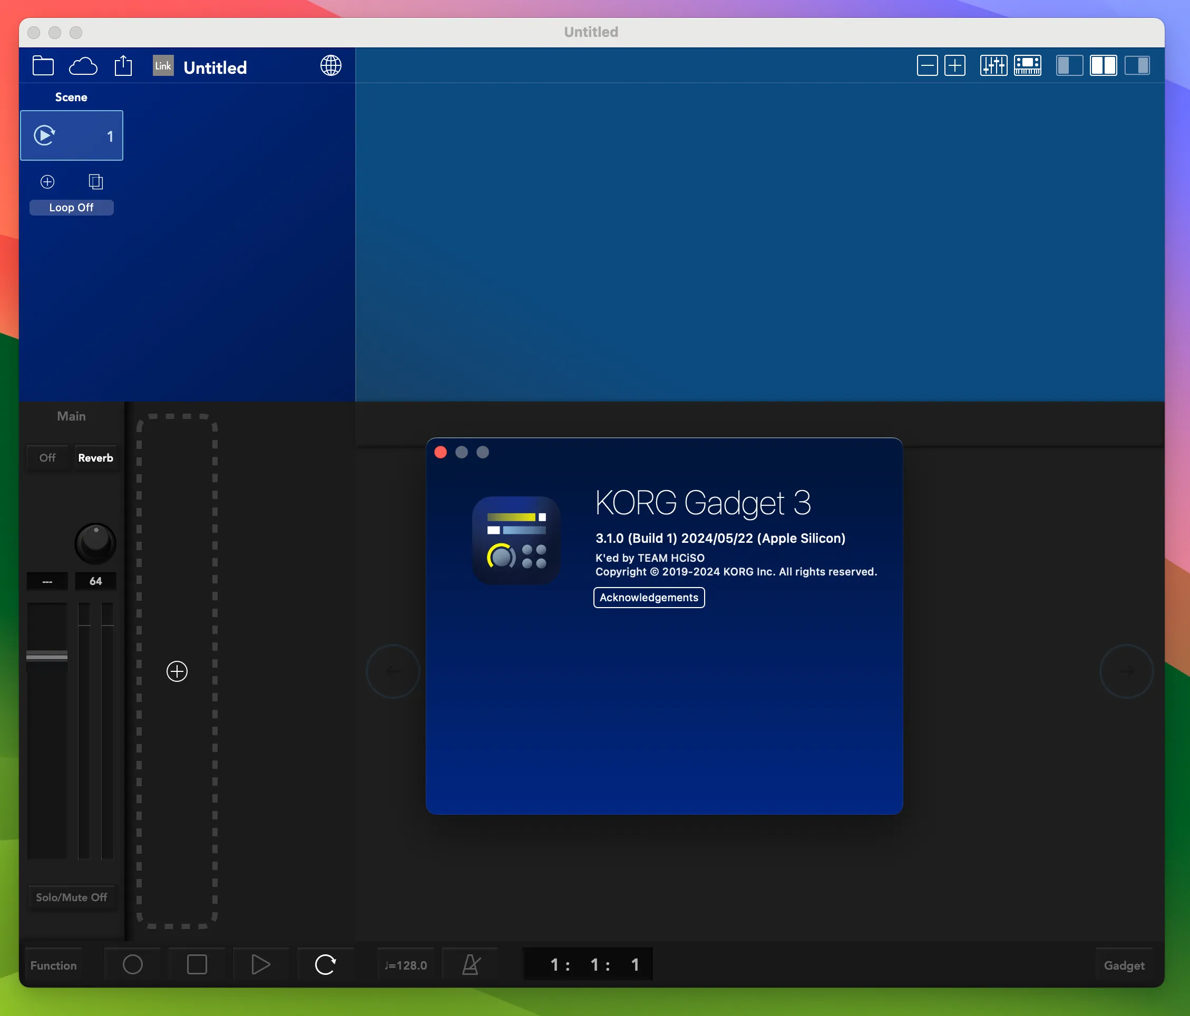The width and height of the screenshot is (1190, 1016).
Task: Click the zoom in plus icon
Action: point(954,65)
